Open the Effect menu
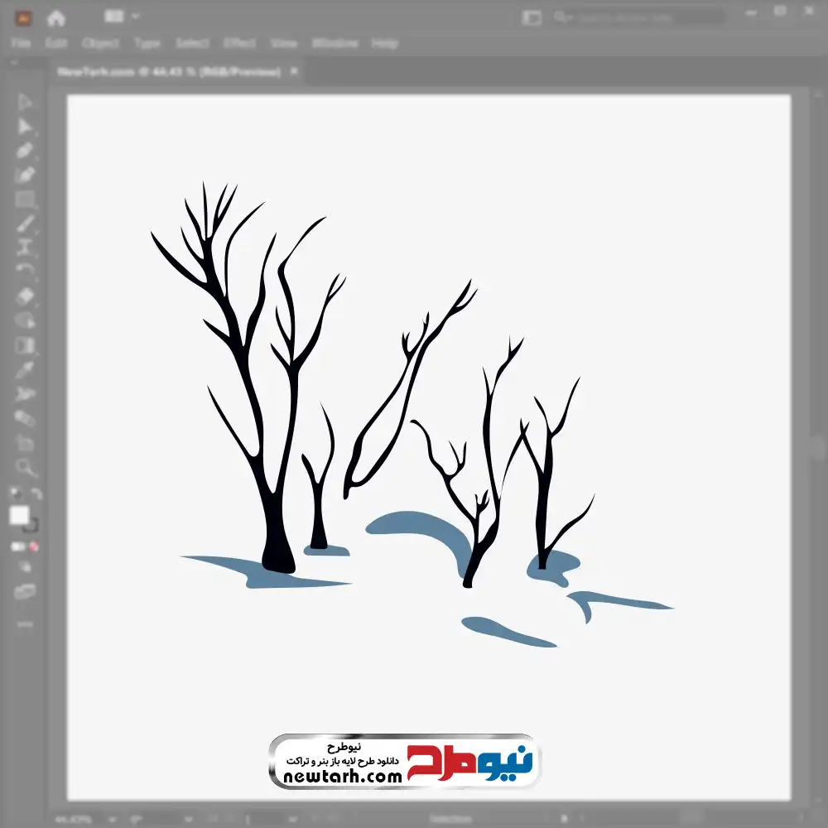 239,43
